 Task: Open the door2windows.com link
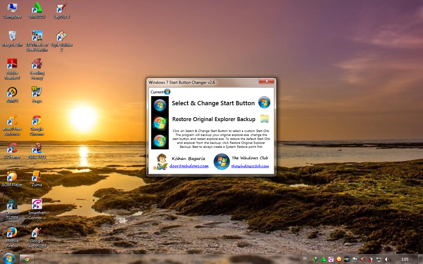click(189, 166)
